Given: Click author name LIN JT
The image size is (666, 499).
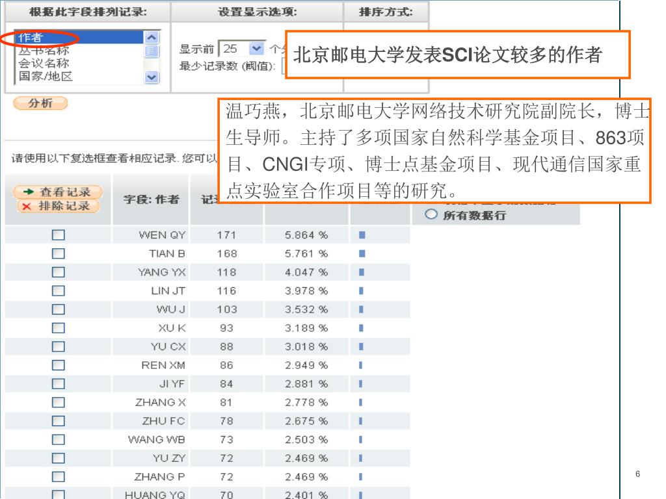Looking at the screenshot, I should pos(168,290).
